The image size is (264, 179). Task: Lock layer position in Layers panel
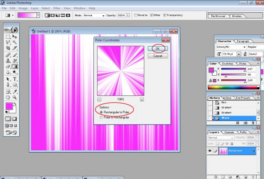[x=227, y=143]
